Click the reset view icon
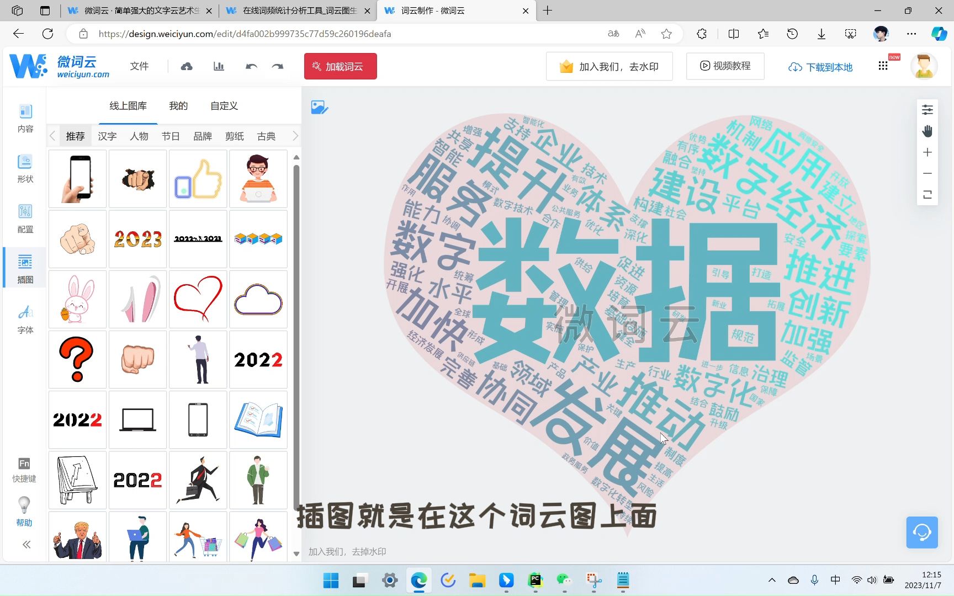This screenshot has height=596, width=954. point(928,194)
